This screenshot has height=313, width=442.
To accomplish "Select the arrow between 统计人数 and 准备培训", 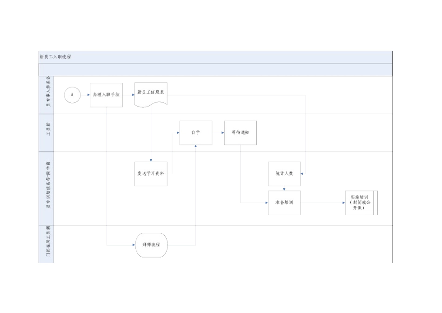I will (x=284, y=189).
